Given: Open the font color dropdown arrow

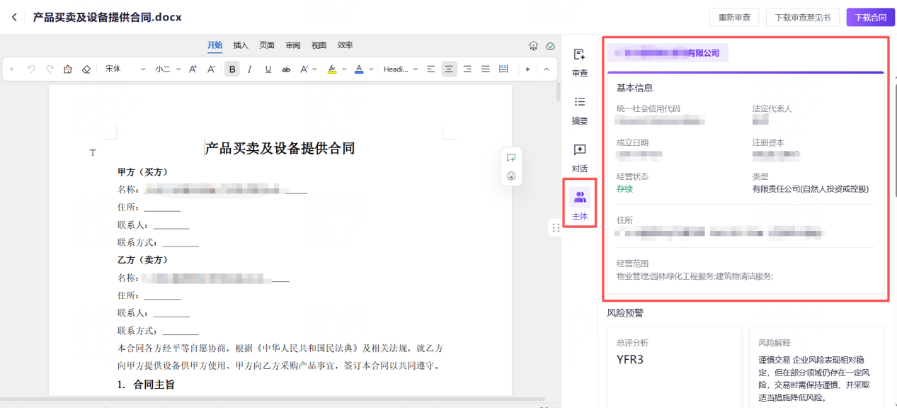Looking at the screenshot, I should point(371,69).
